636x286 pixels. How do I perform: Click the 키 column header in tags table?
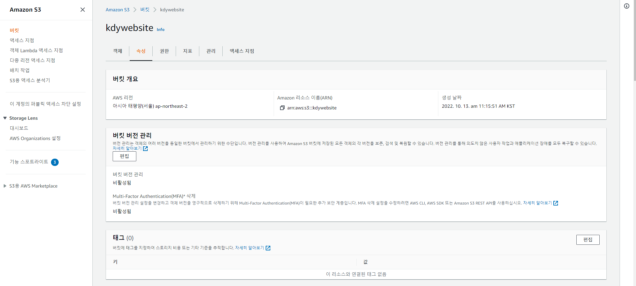coord(115,262)
